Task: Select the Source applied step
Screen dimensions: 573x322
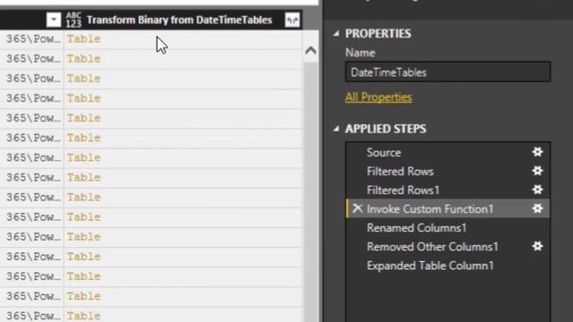Action: click(x=448, y=152)
